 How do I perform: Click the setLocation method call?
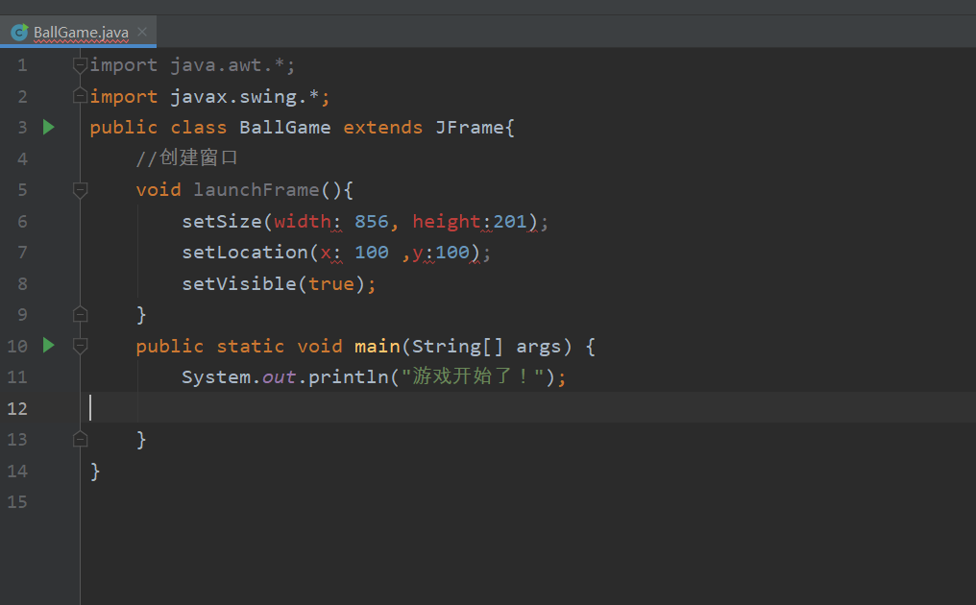pos(245,253)
